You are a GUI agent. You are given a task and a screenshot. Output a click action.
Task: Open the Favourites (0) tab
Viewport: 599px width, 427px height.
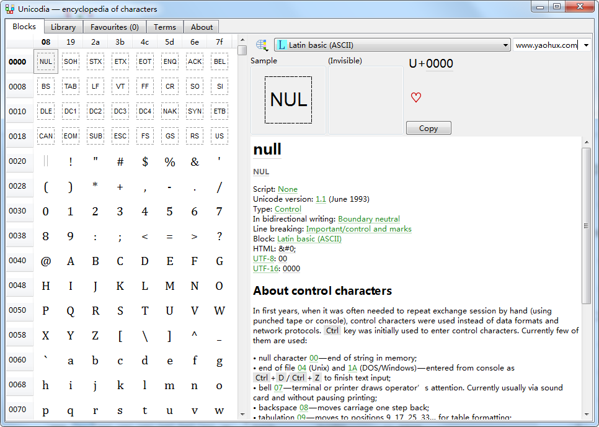tap(114, 27)
